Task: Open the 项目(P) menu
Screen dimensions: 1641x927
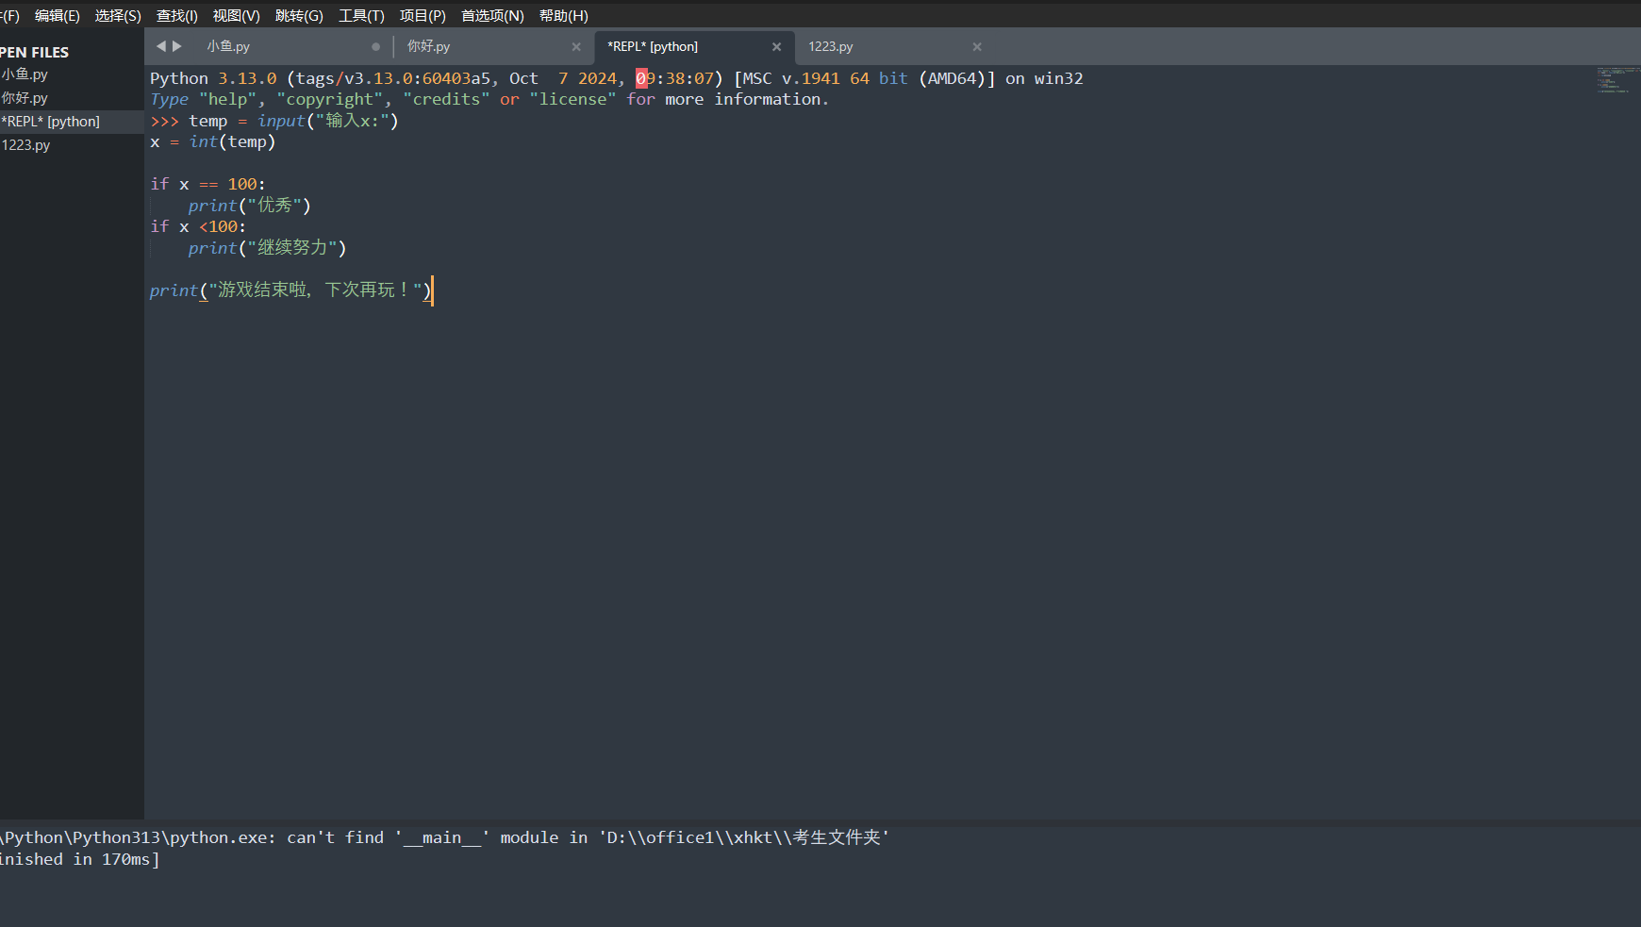Action: click(423, 15)
